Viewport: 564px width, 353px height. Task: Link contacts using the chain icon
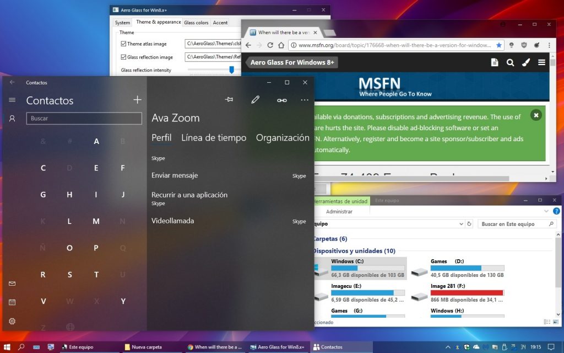coord(281,100)
